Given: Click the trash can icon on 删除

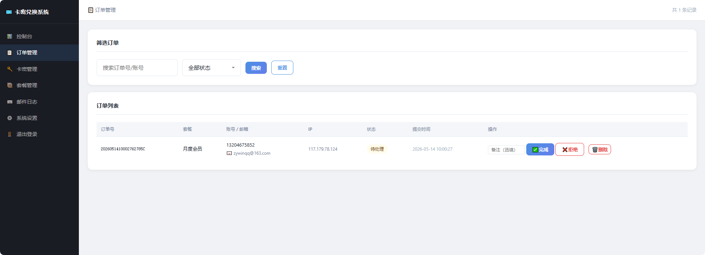Looking at the screenshot, I should (595, 150).
